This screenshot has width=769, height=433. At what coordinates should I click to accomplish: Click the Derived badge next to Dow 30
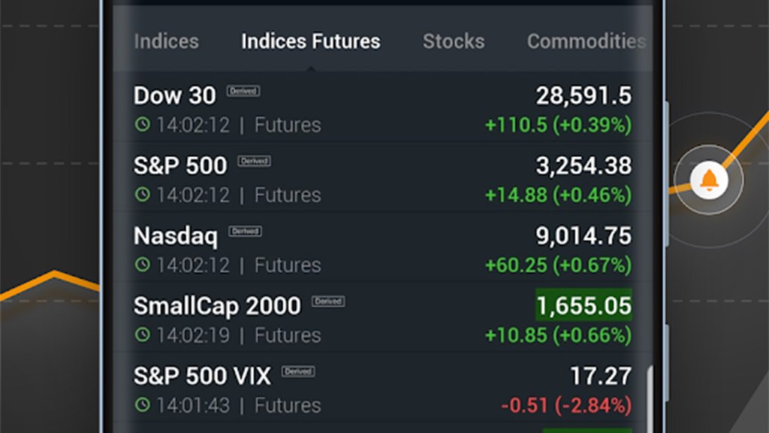pyautogui.click(x=243, y=91)
